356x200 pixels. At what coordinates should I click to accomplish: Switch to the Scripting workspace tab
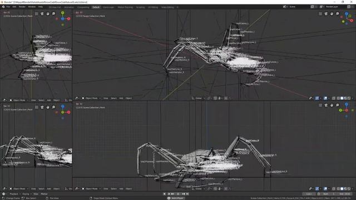140,7
